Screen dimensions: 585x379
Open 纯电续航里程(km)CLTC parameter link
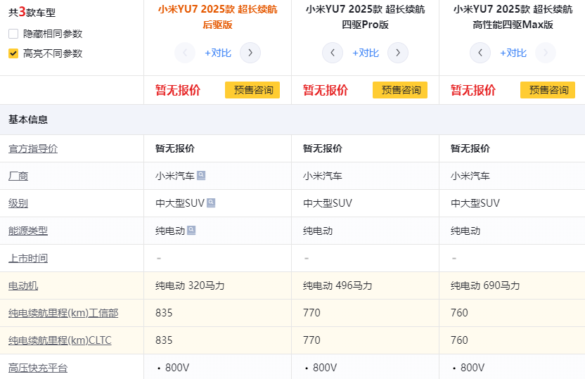[60, 340]
